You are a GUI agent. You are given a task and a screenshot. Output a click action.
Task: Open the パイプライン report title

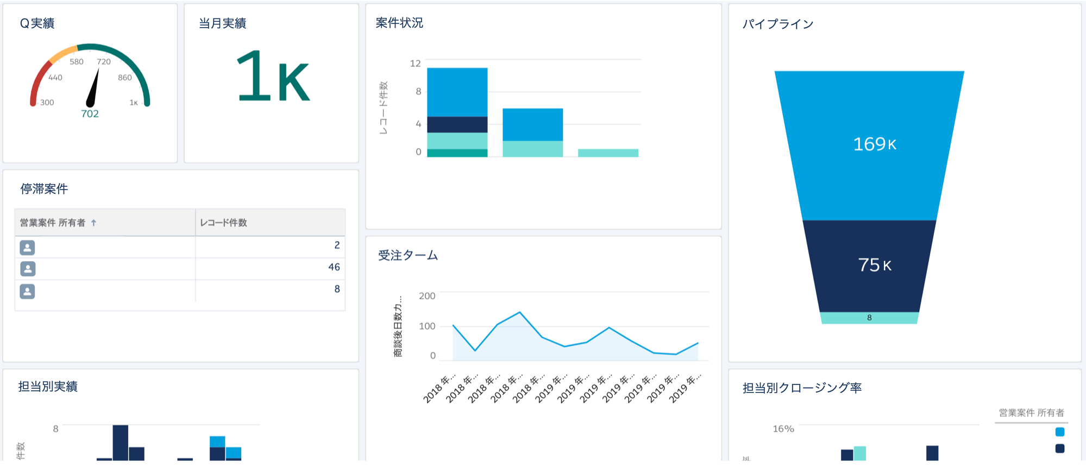click(777, 24)
